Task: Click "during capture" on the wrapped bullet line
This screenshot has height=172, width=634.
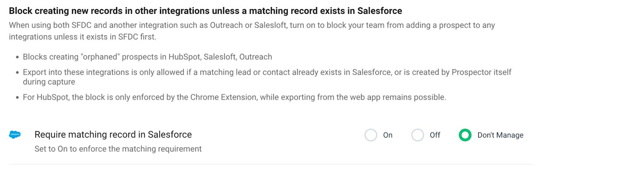Action: 49,82
